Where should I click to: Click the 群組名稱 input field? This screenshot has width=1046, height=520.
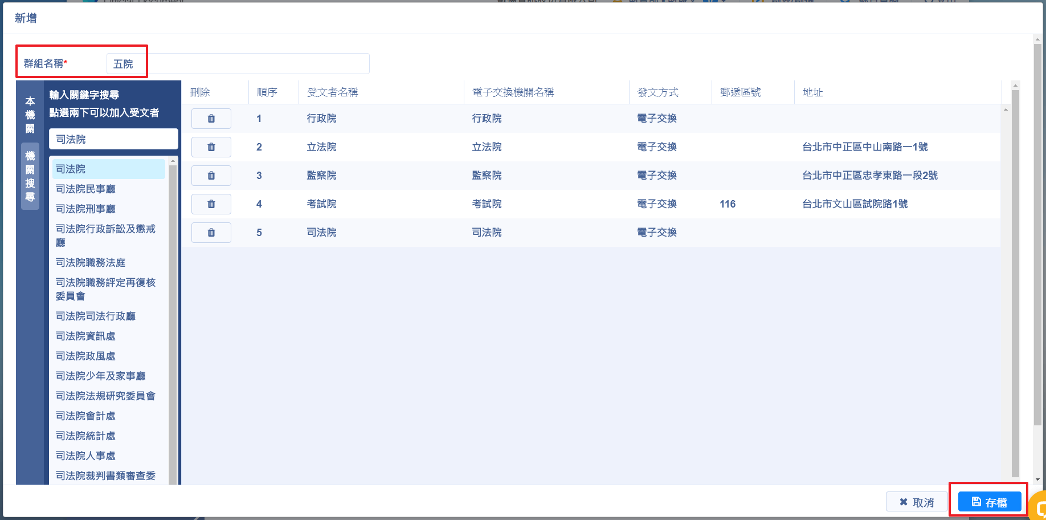(238, 64)
